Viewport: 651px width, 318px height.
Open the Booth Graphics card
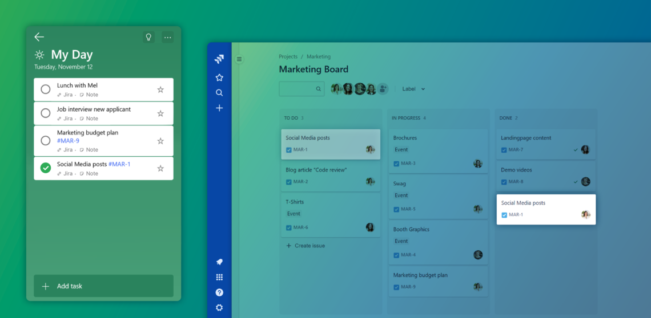click(438, 243)
